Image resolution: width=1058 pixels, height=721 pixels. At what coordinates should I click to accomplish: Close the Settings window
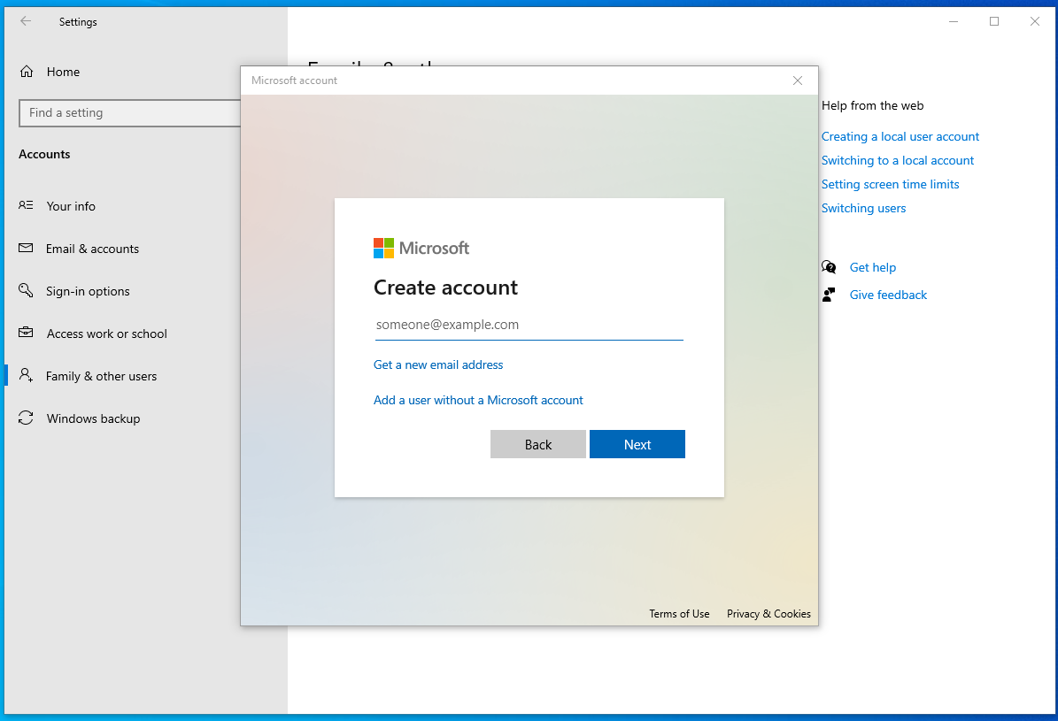[x=1034, y=21]
